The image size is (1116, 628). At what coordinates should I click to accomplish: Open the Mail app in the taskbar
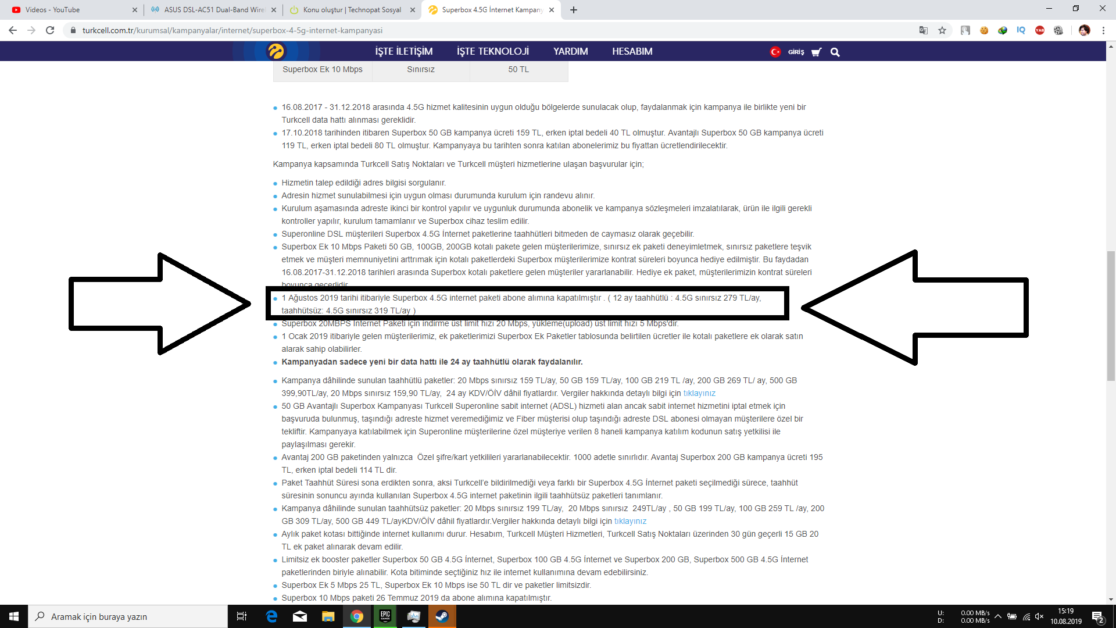pos(300,616)
